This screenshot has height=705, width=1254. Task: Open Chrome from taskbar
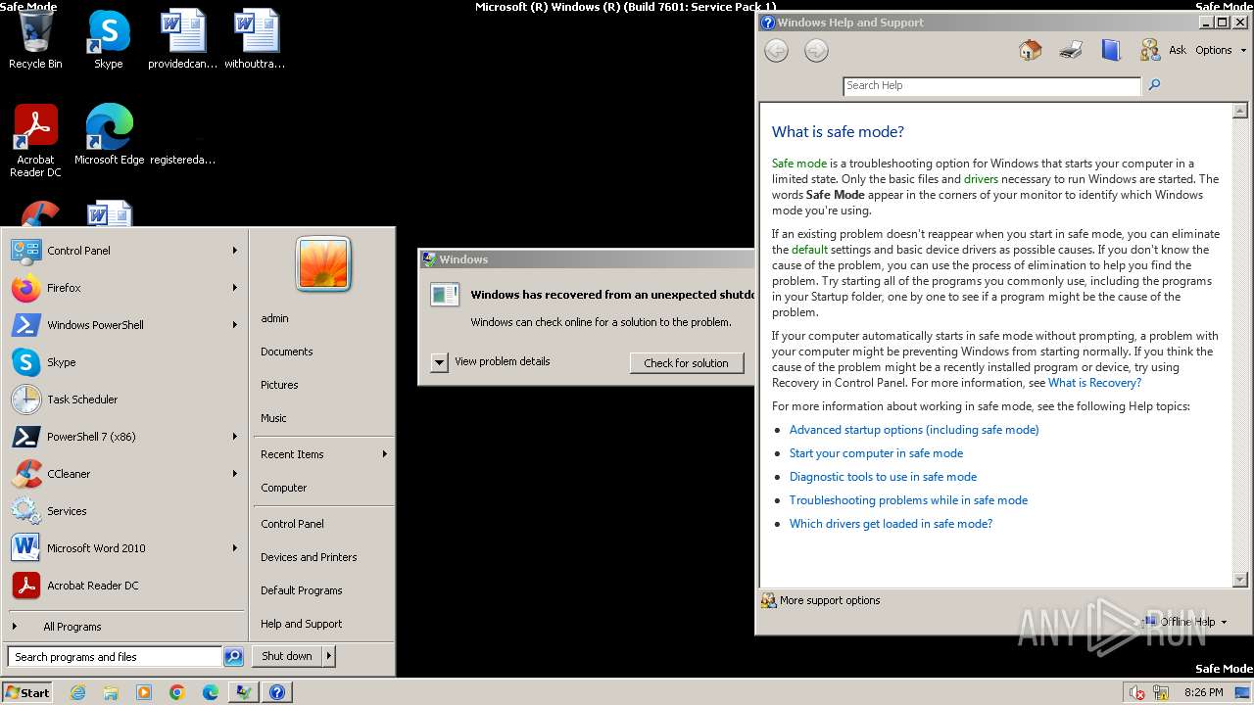click(177, 692)
